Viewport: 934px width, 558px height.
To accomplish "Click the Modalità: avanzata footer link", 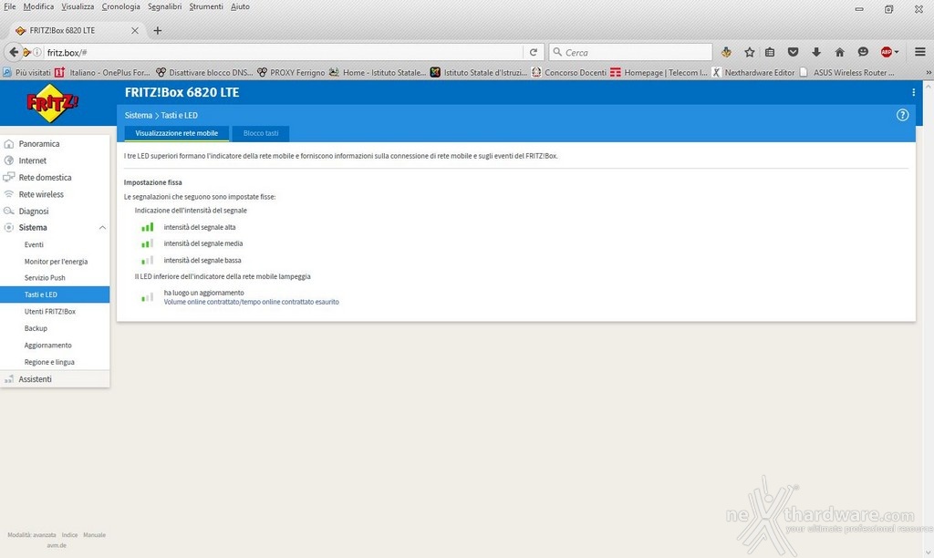I will coord(32,535).
